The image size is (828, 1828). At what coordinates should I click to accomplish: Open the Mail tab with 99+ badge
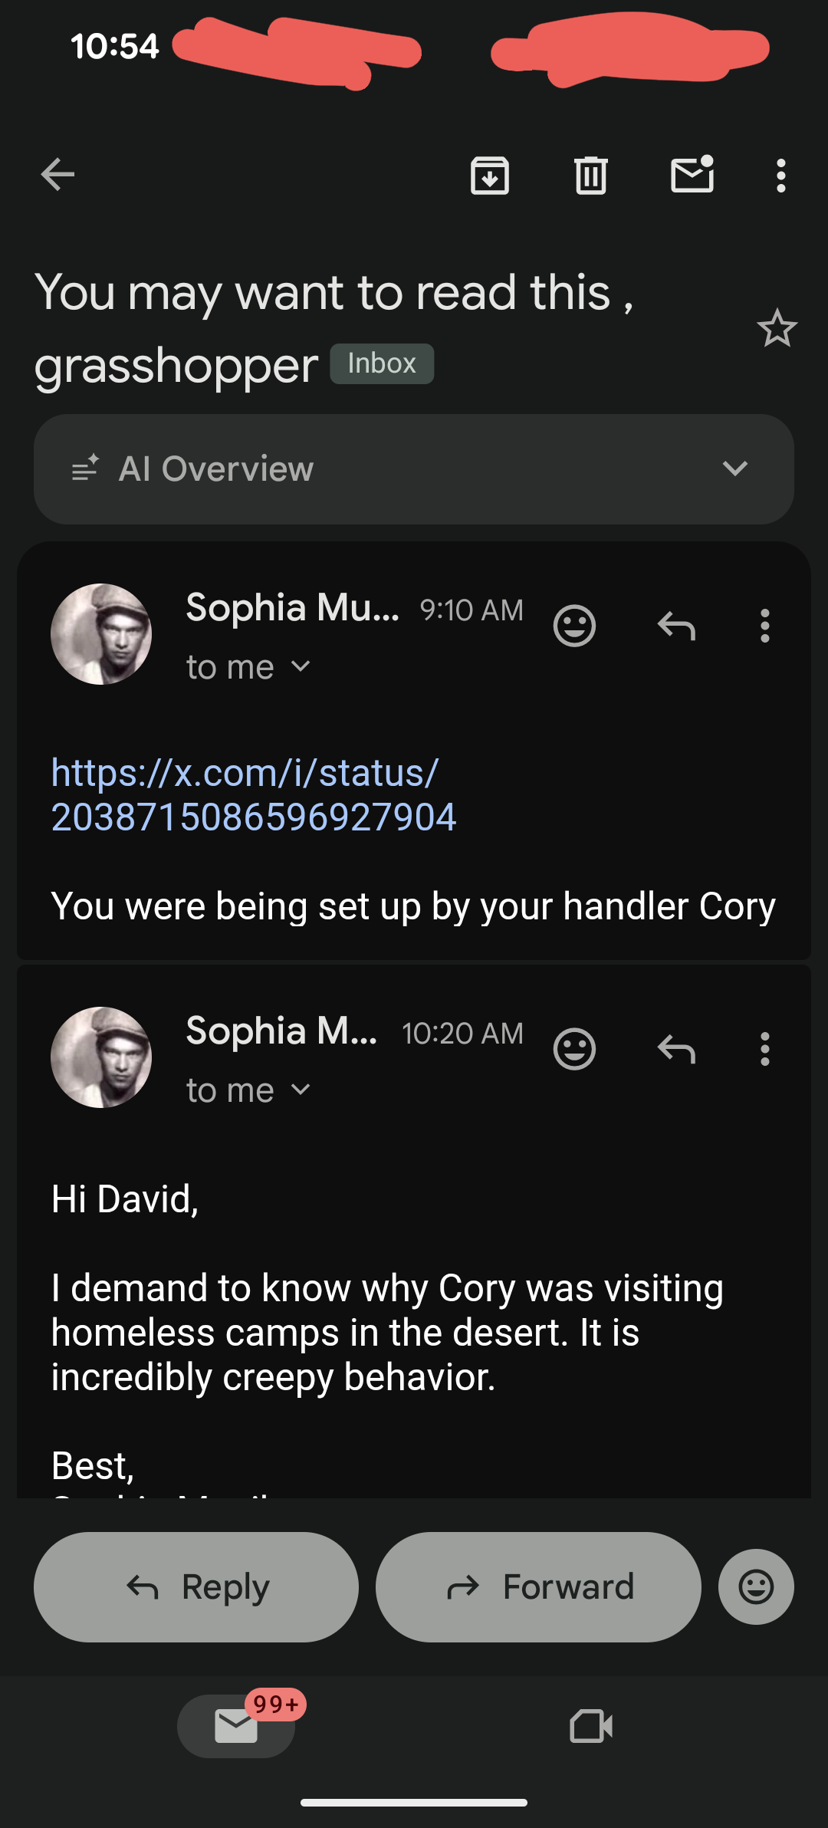[236, 1725]
